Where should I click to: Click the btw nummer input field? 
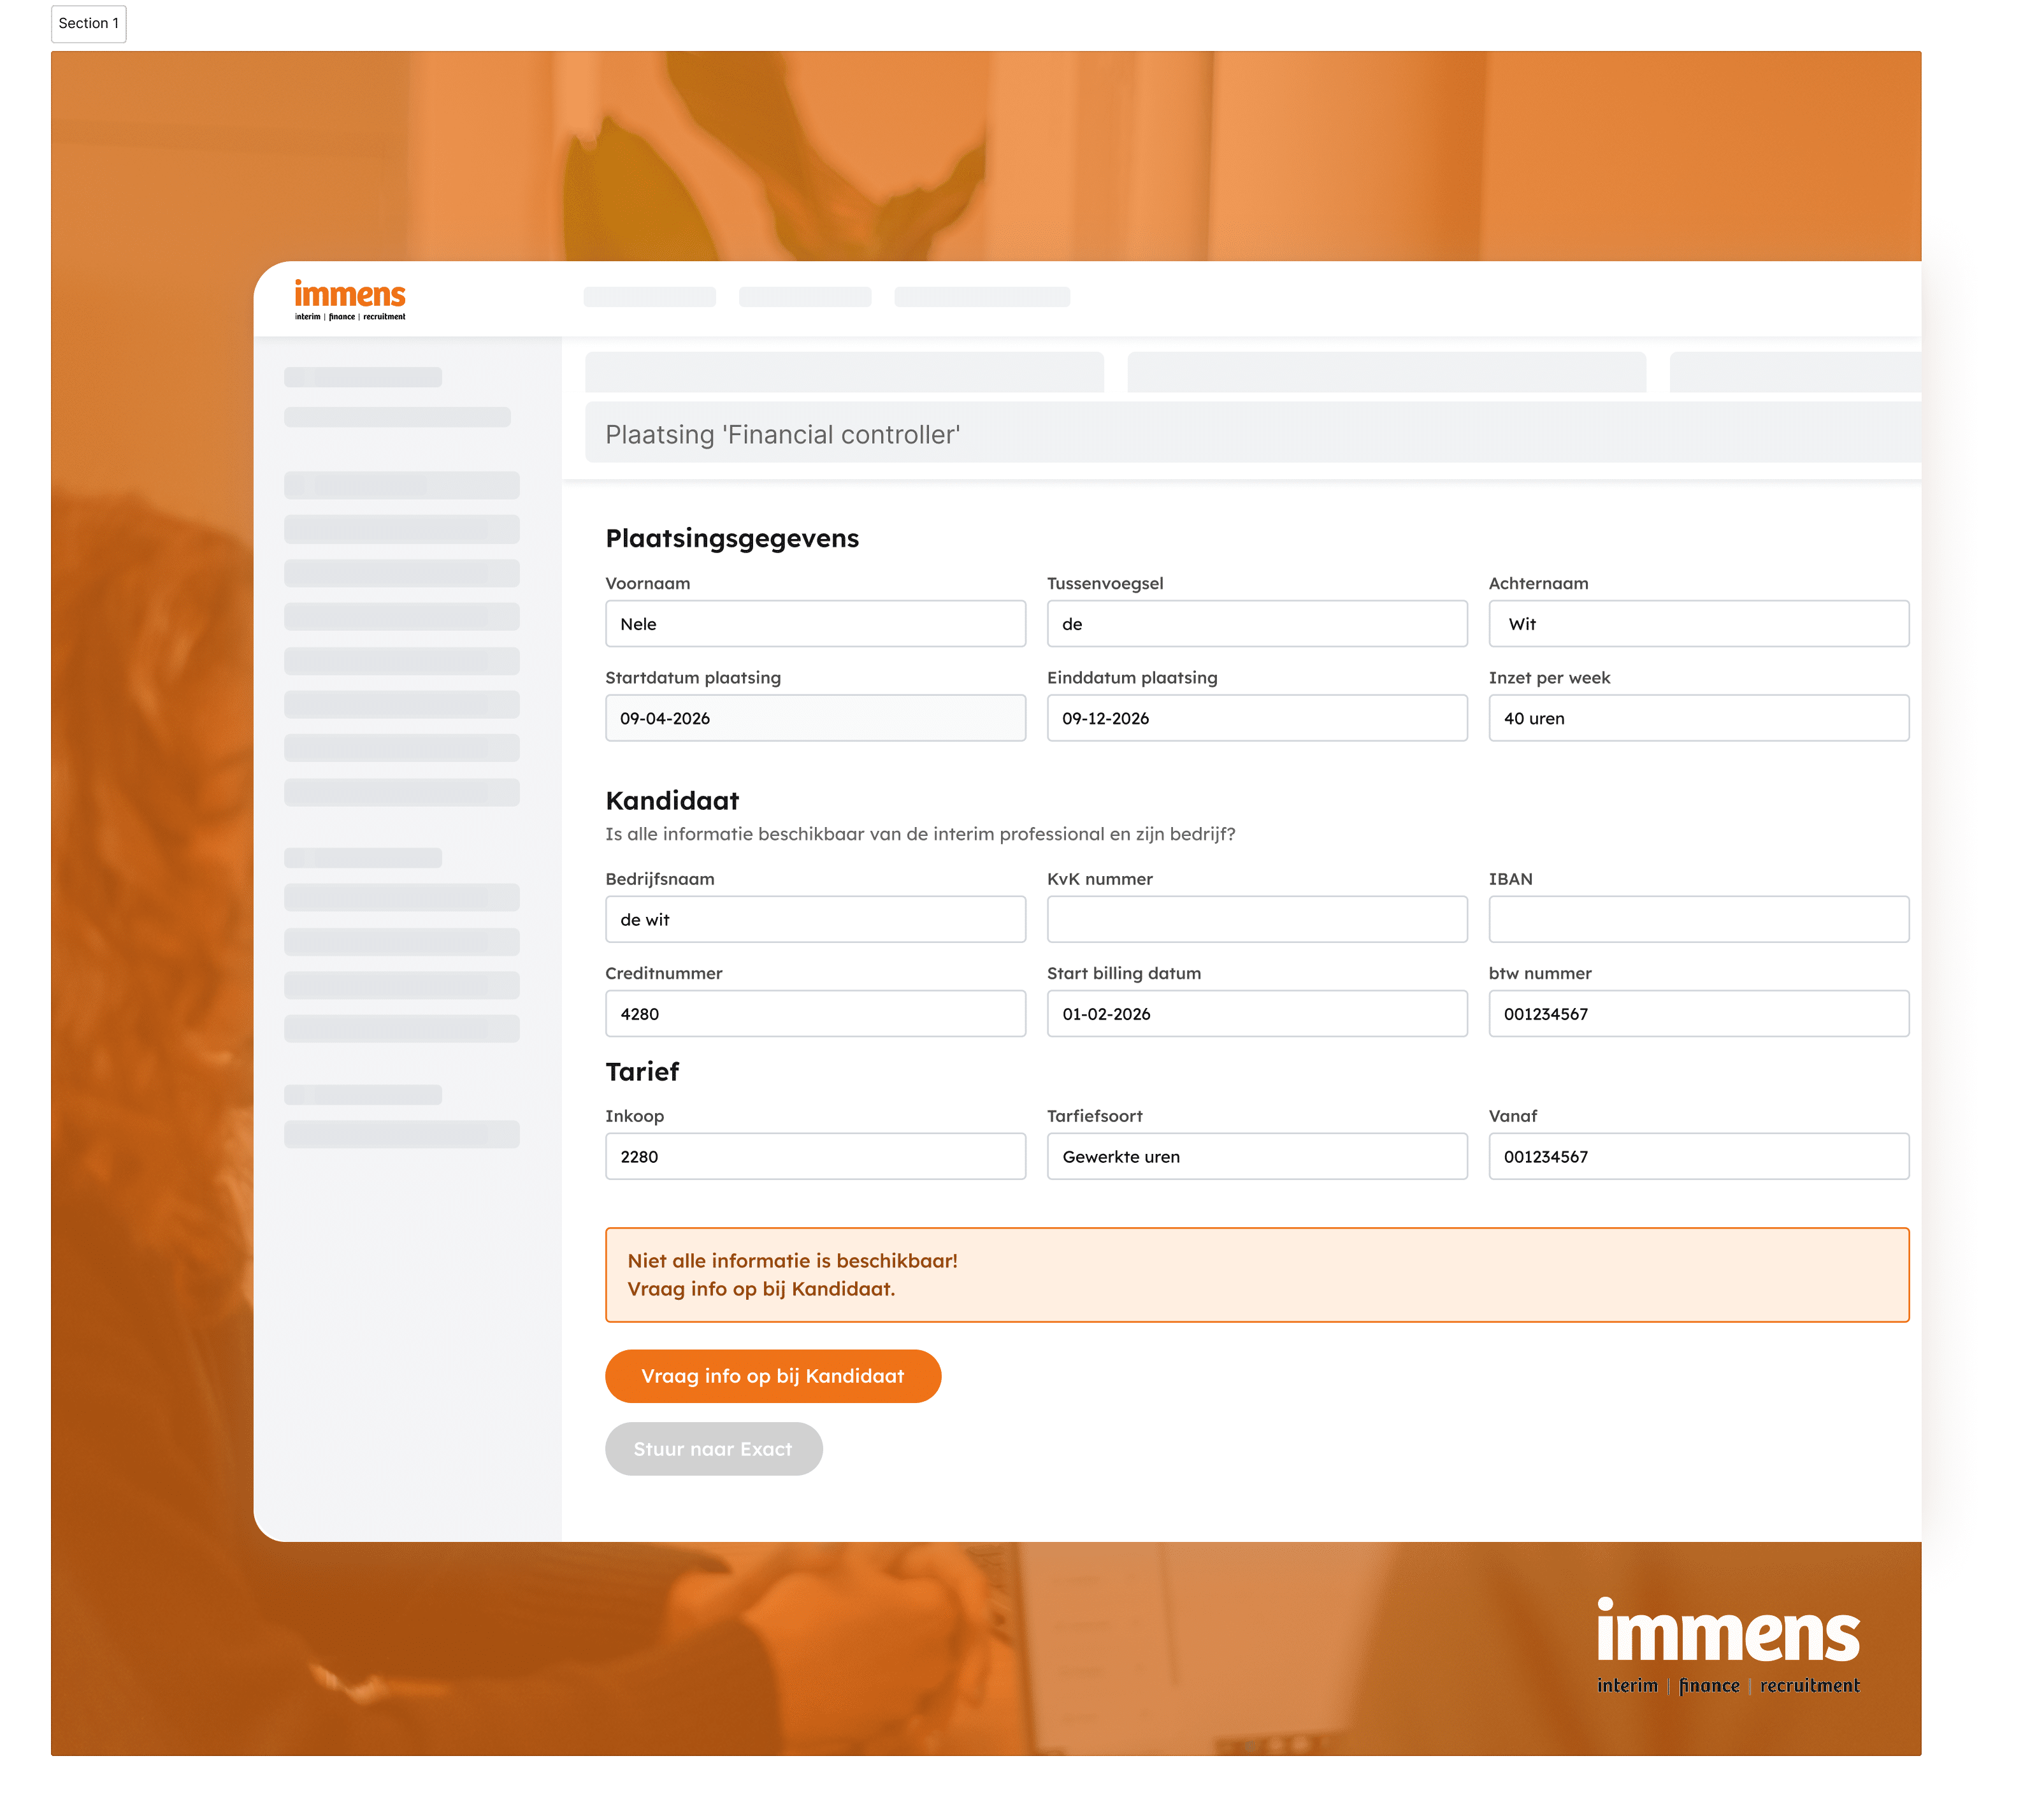1698,1013
